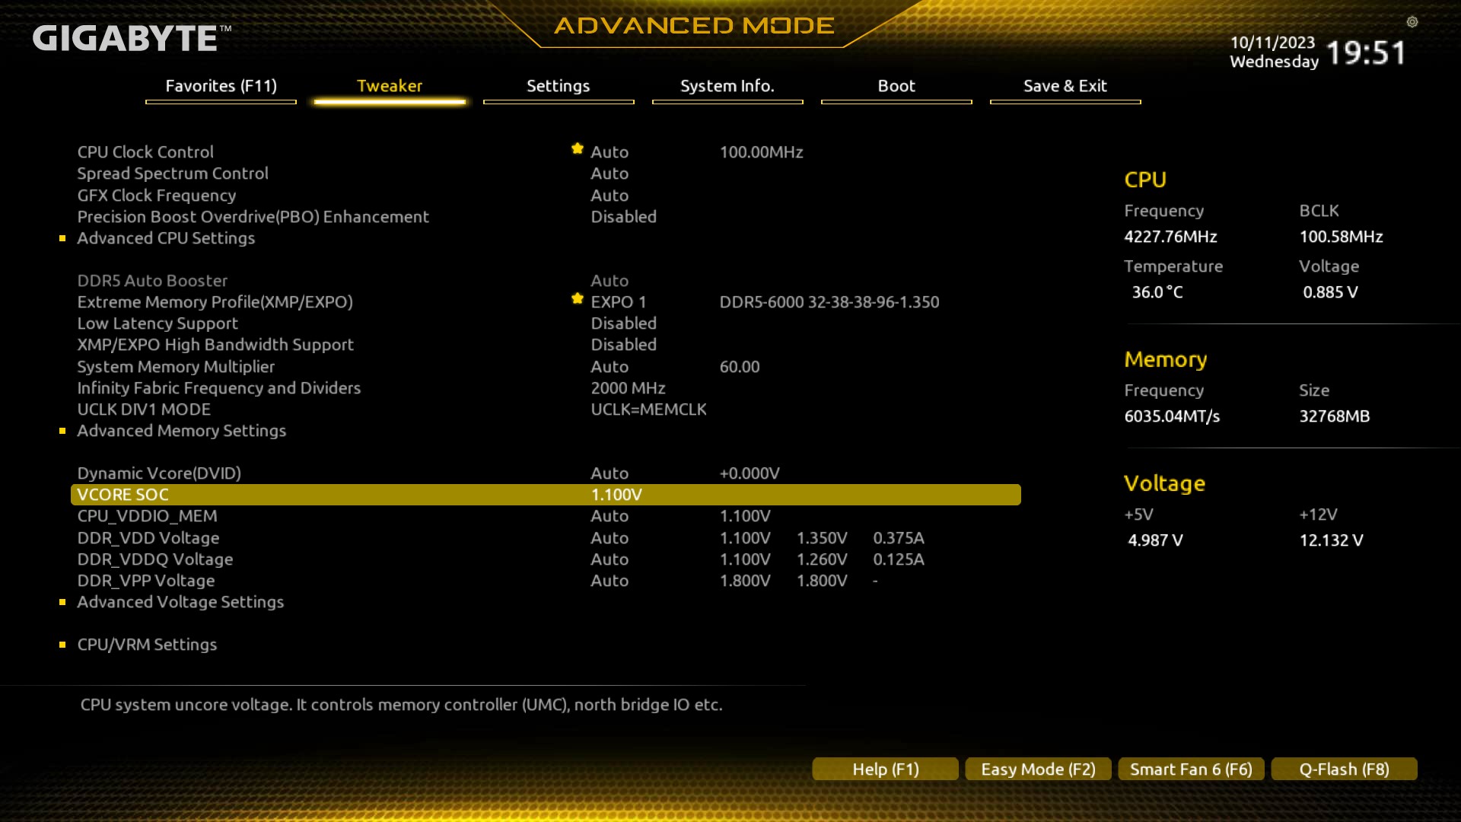
Task: Expand Advanced Memory Settings submenu
Action: point(181,431)
